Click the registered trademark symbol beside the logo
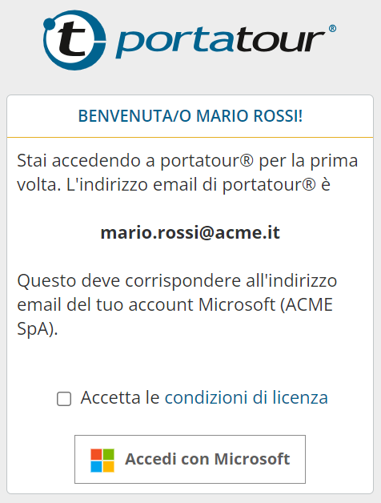This screenshot has height=503, width=381. pos(332,29)
